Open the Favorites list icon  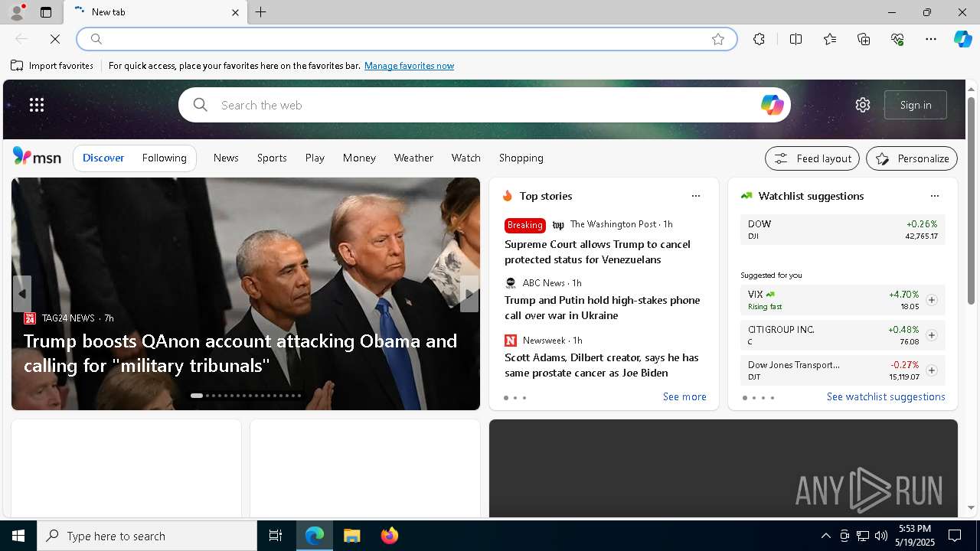[830, 39]
